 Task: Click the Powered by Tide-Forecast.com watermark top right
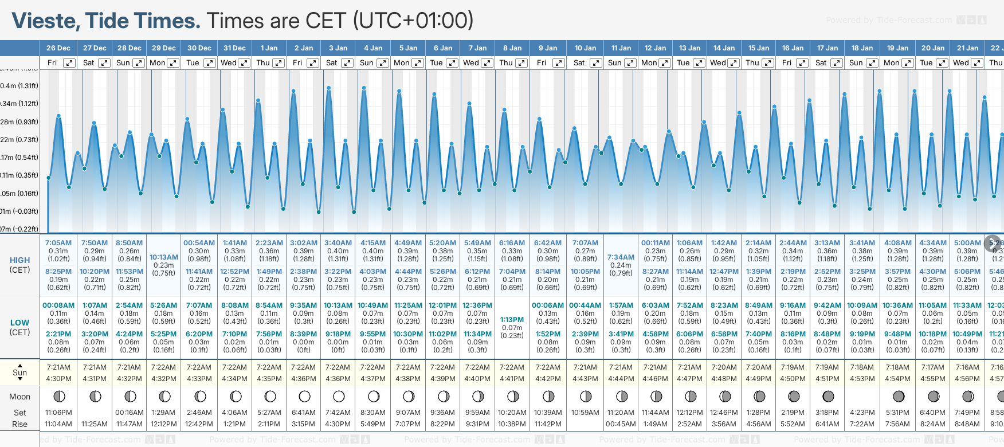click(905, 20)
